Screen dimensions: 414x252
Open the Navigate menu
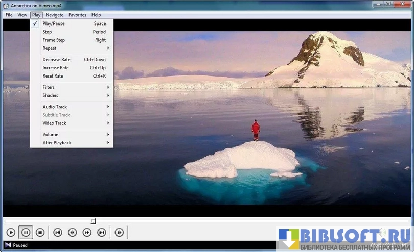[54, 15]
